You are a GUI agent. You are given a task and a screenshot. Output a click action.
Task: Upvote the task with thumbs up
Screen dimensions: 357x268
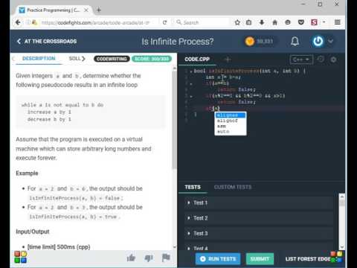tap(131, 258)
